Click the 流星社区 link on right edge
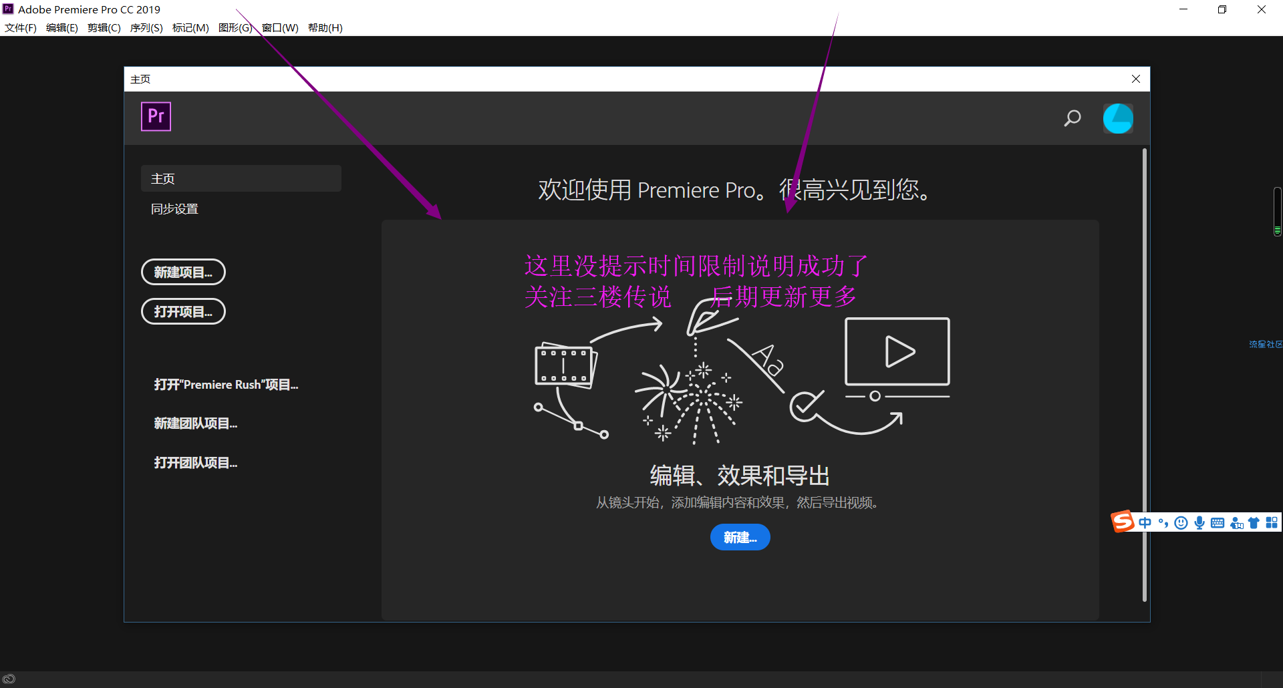 (x=1266, y=344)
